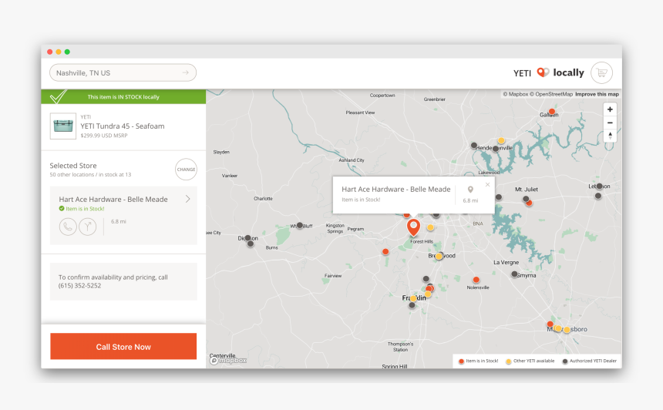
Task: Open the Improve this map link
Action: [597, 94]
